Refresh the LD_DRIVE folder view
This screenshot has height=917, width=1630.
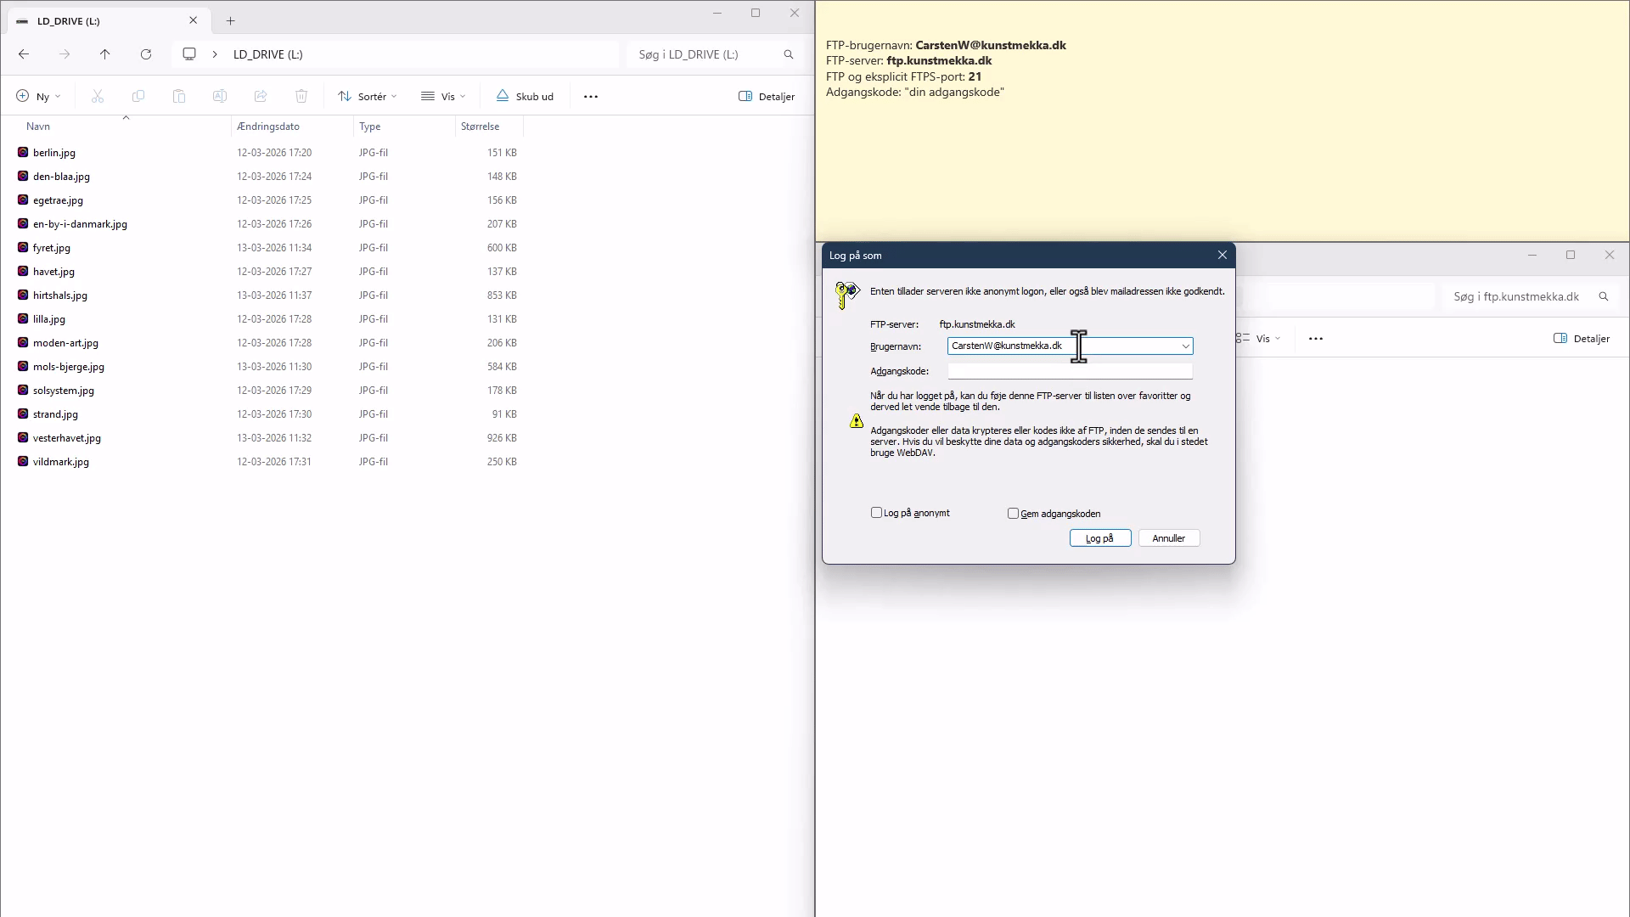(x=146, y=54)
